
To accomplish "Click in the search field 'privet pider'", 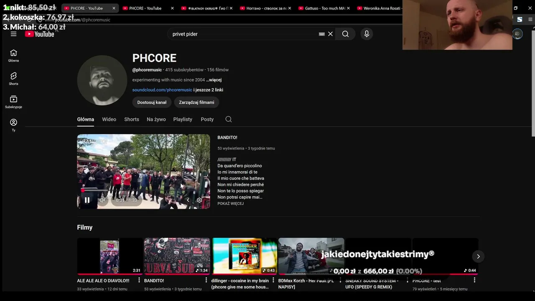I will point(245,34).
